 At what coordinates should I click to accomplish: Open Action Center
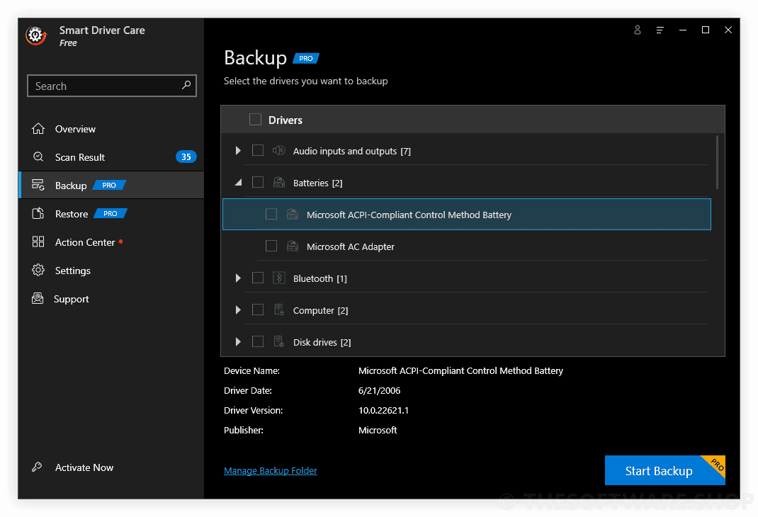[111, 242]
